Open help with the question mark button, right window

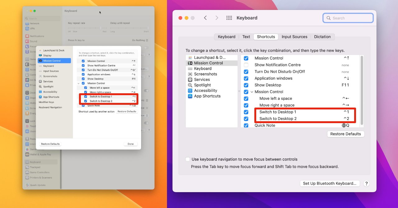(366, 183)
